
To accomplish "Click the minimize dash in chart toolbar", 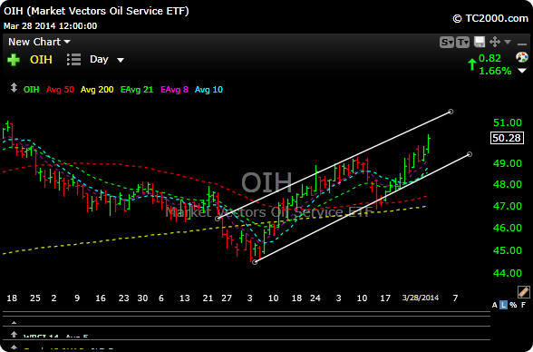I will pos(522,44).
